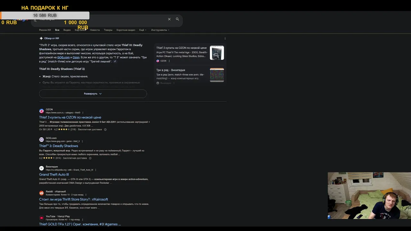
Task: Click the magnifier search submit icon
Action: click(x=177, y=19)
